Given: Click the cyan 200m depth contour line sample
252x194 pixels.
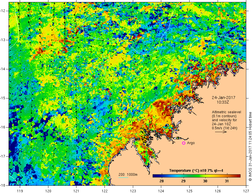Looking at the screenshot, I should (123, 178).
